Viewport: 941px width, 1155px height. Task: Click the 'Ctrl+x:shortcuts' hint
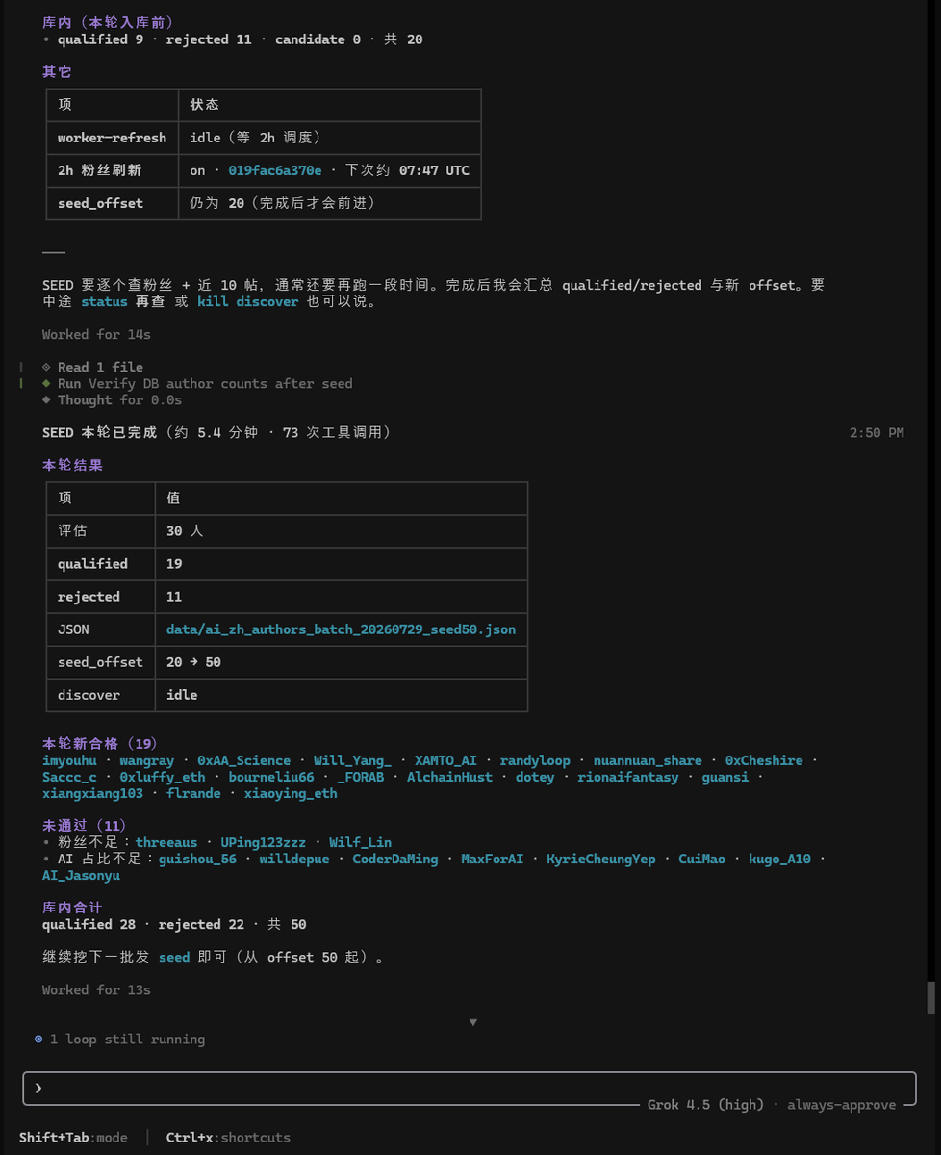click(228, 1138)
